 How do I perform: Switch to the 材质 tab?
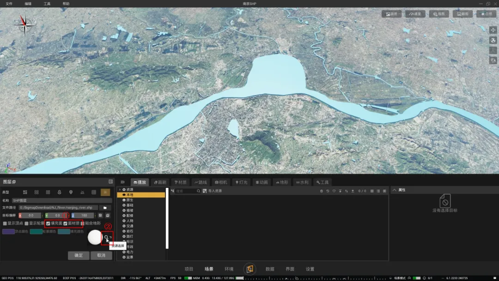pos(181,182)
